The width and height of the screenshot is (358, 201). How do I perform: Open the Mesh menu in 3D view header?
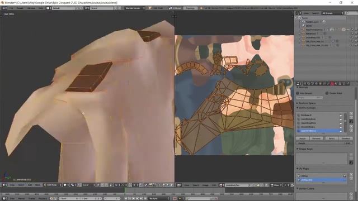[37, 185]
